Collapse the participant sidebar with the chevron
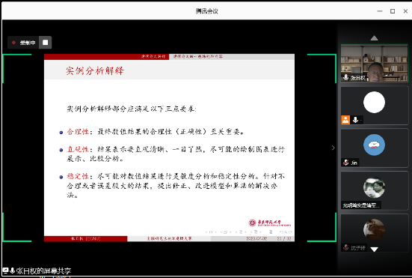Image resolution: width=412 pixels, height=278 pixels. [x=333, y=148]
